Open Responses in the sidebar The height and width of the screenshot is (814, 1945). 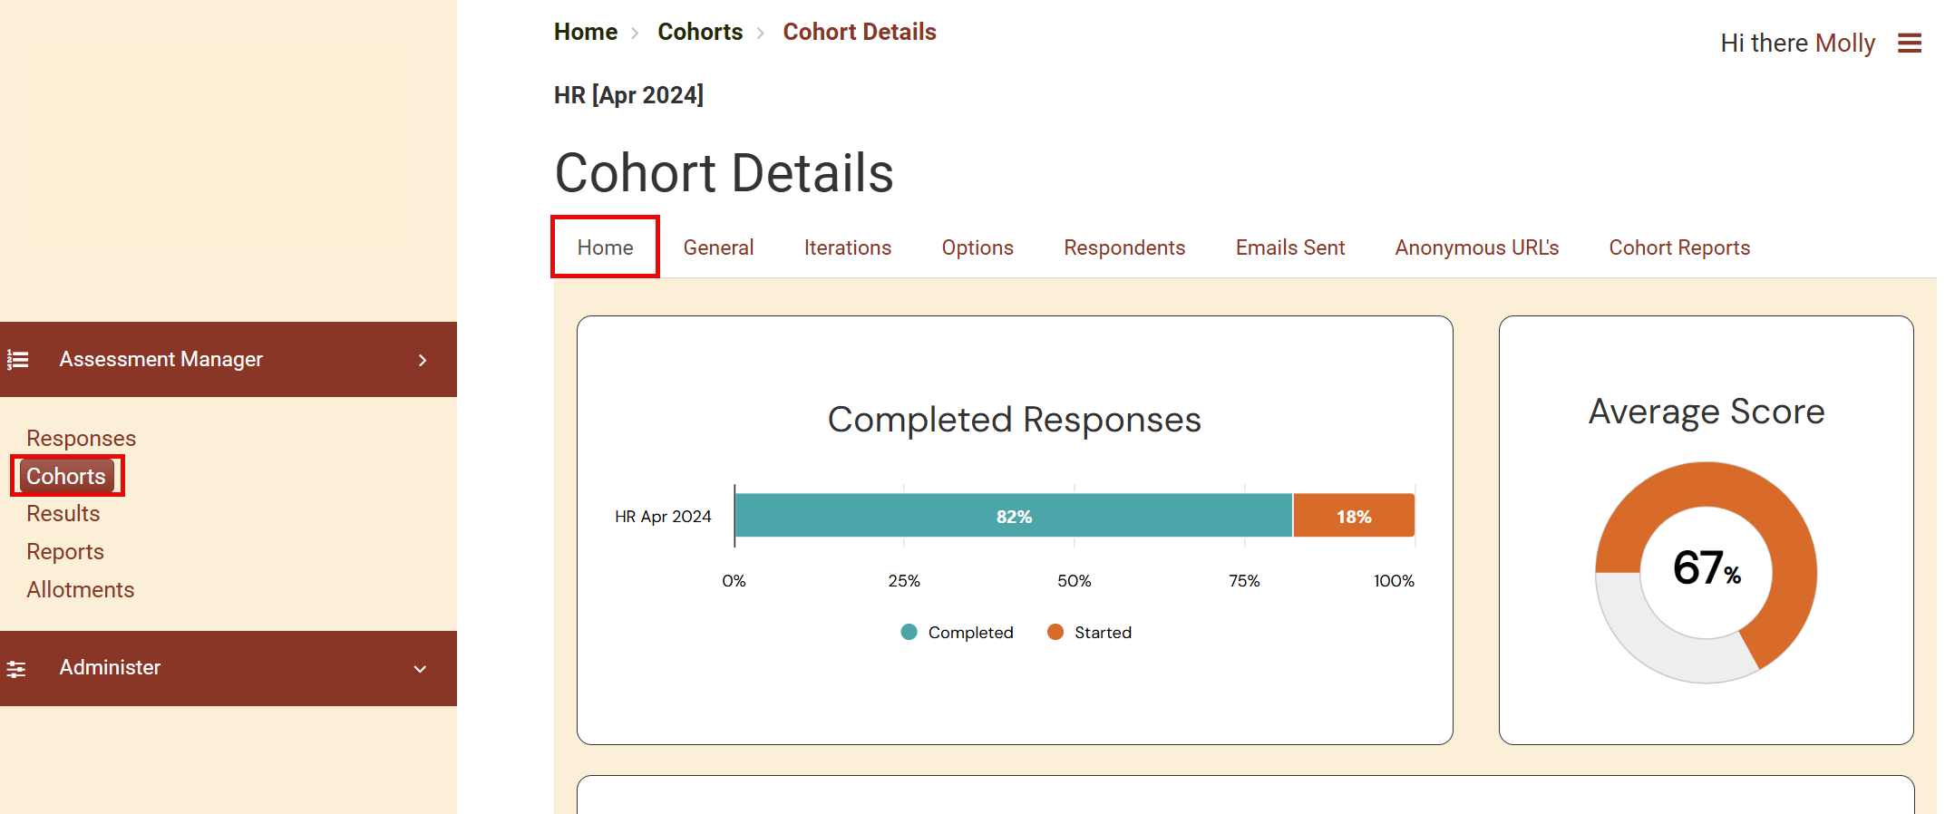[81, 438]
